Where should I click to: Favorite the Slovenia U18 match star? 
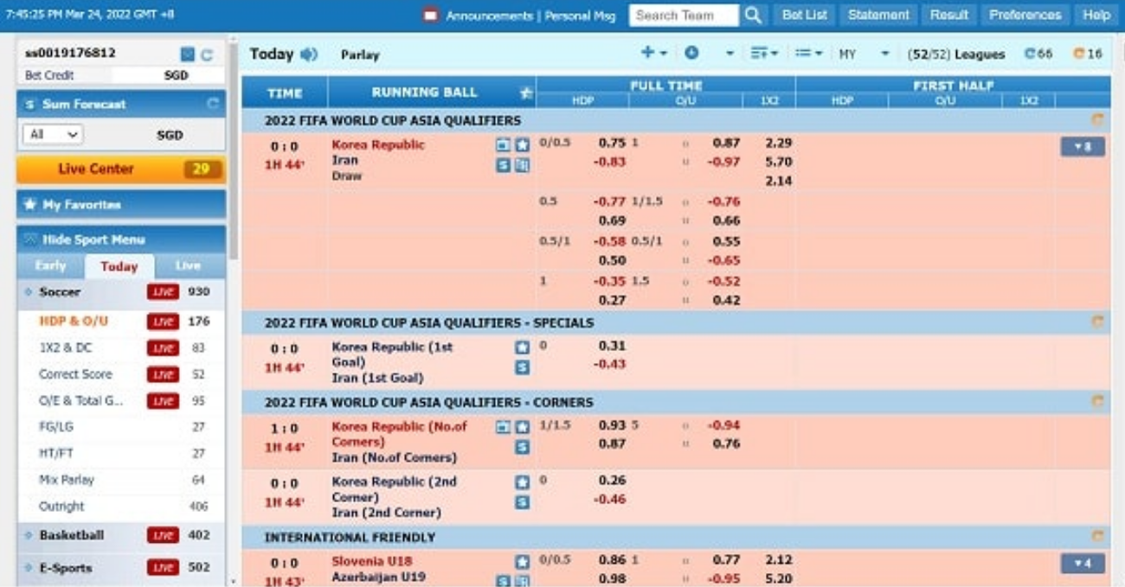pos(522,562)
